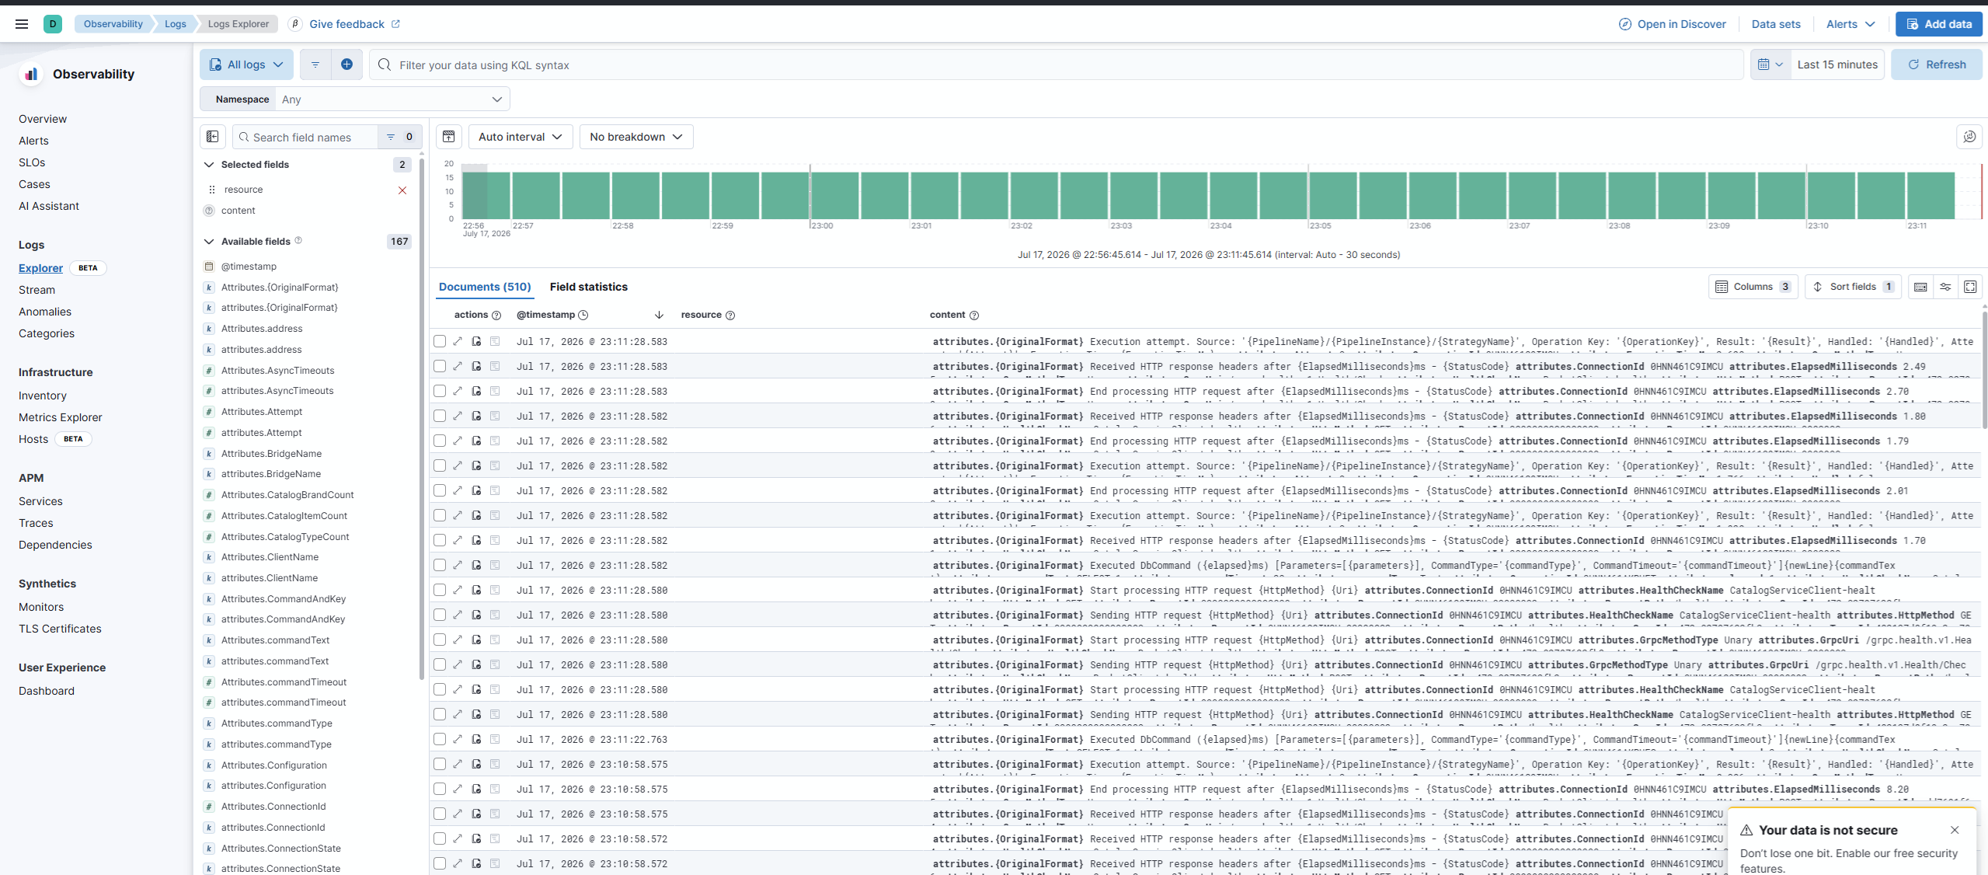Select the first row checkbox at 23:11:28.583
The height and width of the screenshot is (875, 1988).
(x=440, y=341)
